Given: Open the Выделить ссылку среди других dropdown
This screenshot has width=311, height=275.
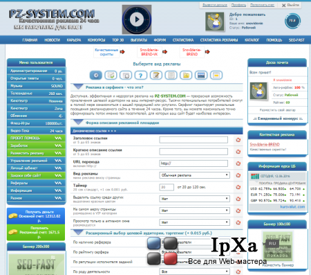Looking at the screenshot, I should [x=194, y=199].
